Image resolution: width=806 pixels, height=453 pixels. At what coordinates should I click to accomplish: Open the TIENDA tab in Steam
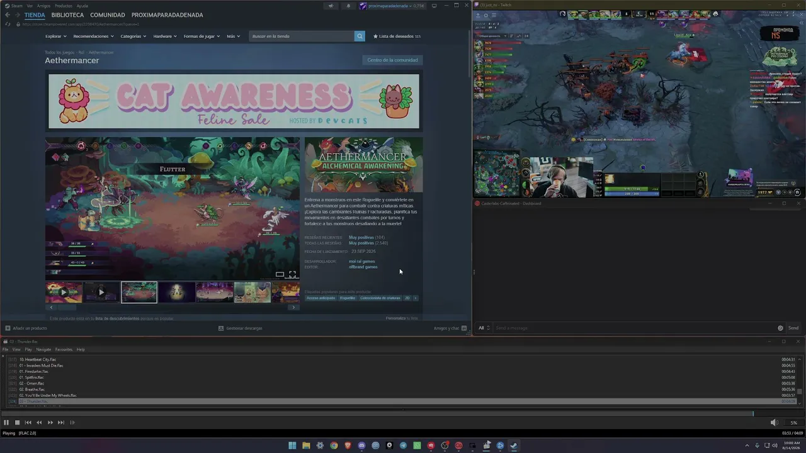35,15
